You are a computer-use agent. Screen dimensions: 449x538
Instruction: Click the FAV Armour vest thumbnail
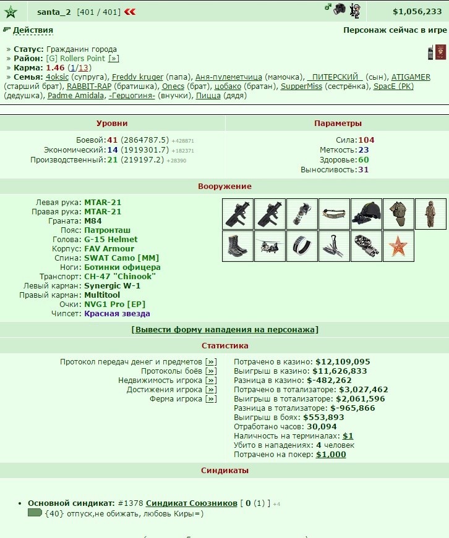click(398, 214)
